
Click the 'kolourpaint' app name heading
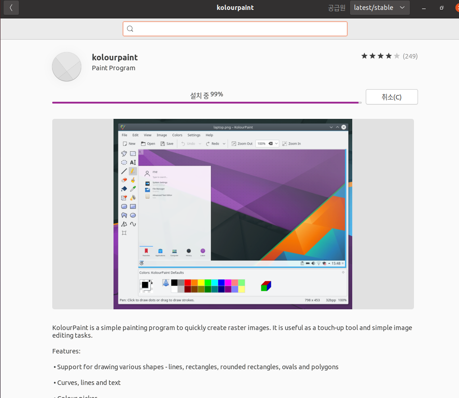tap(115, 57)
